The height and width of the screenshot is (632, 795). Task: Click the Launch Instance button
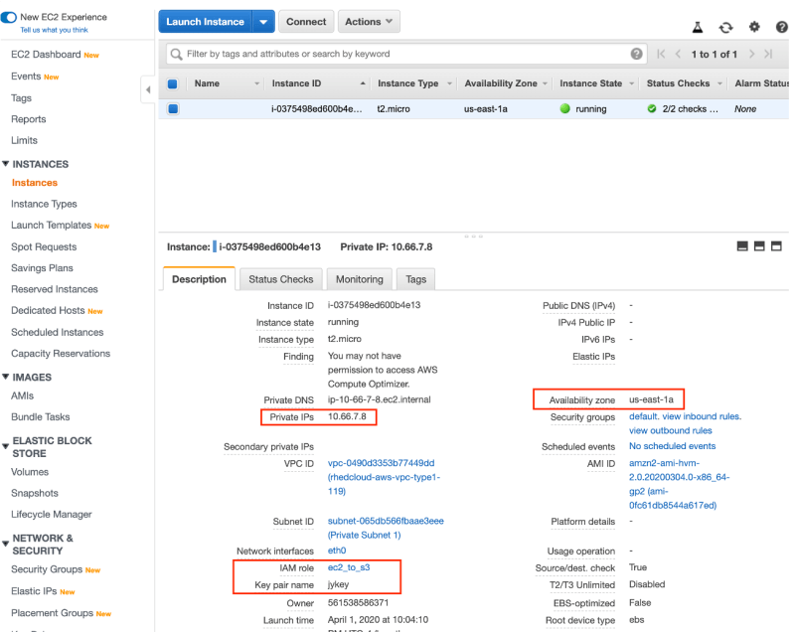[206, 22]
